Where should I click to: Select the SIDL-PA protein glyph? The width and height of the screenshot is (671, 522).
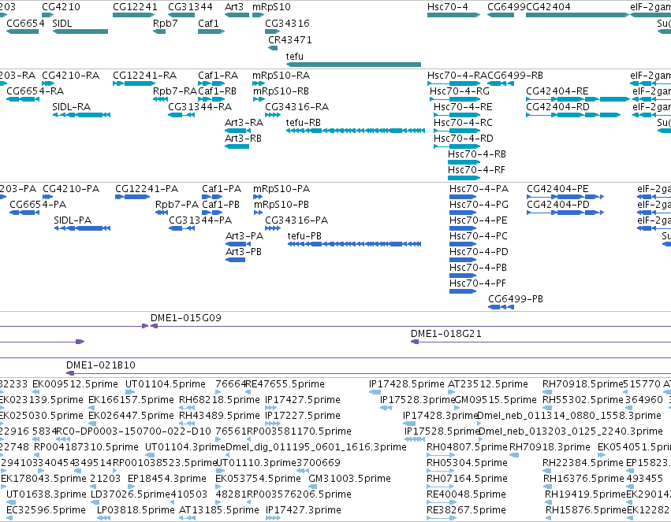(82, 228)
